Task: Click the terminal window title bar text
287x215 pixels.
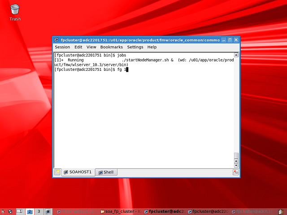Action: [140, 40]
